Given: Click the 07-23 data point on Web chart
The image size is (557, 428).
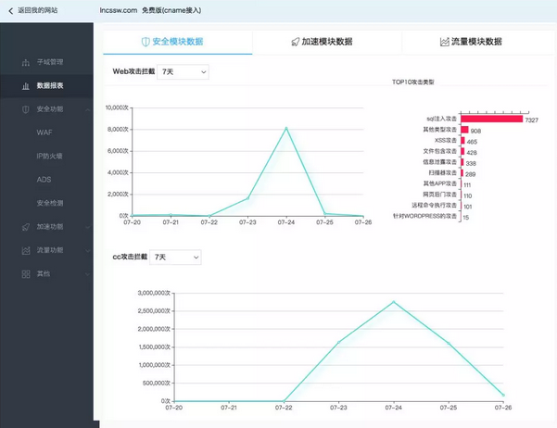Looking at the screenshot, I should point(247,198).
